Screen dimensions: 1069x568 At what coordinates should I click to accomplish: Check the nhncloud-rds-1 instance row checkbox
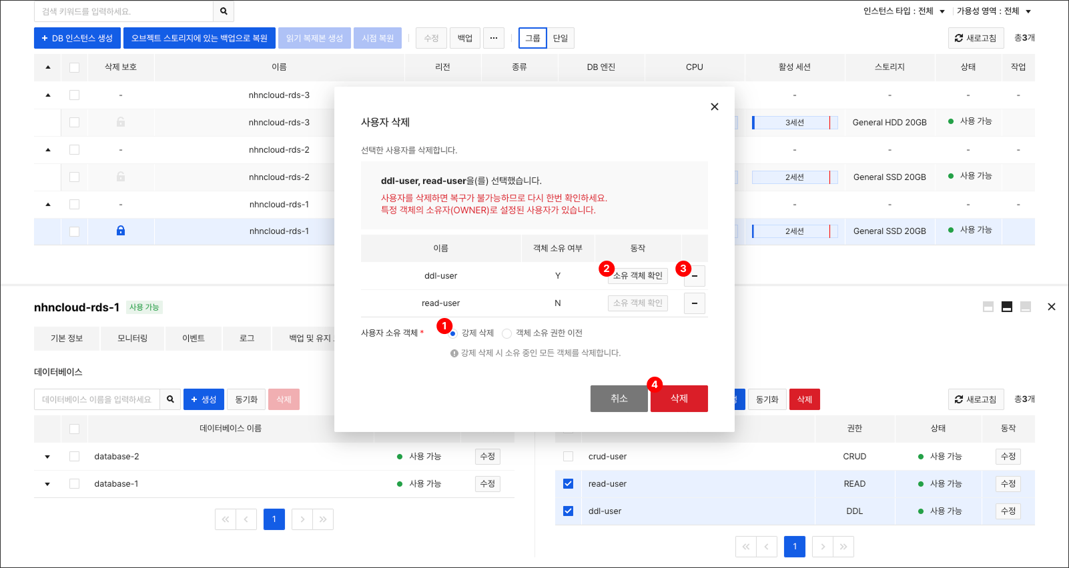point(74,231)
